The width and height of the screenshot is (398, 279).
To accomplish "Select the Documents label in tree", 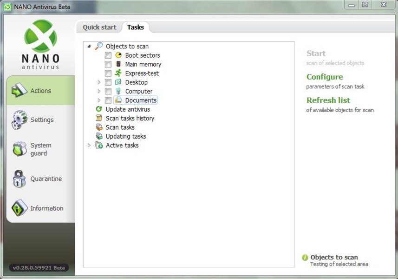I will (x=141, y=100).
